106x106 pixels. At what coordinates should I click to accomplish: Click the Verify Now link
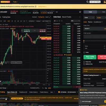tap(42, 7)
